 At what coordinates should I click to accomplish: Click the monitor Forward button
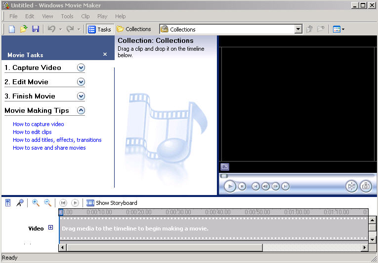(x=285, y=186)
